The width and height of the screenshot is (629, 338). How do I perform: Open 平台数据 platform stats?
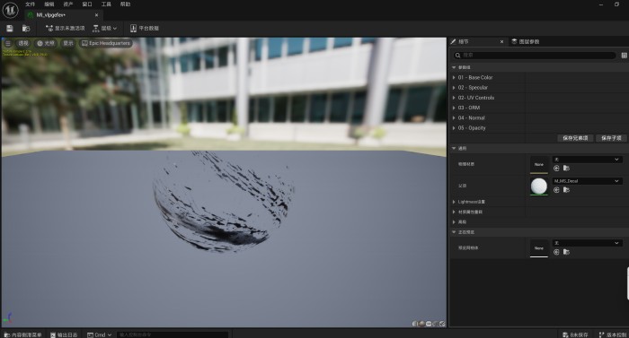tap(145, 29)
